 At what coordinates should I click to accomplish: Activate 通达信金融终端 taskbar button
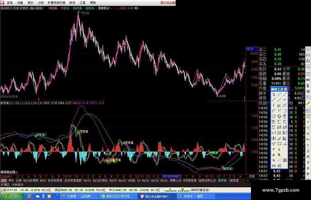[x=157, y=196]
